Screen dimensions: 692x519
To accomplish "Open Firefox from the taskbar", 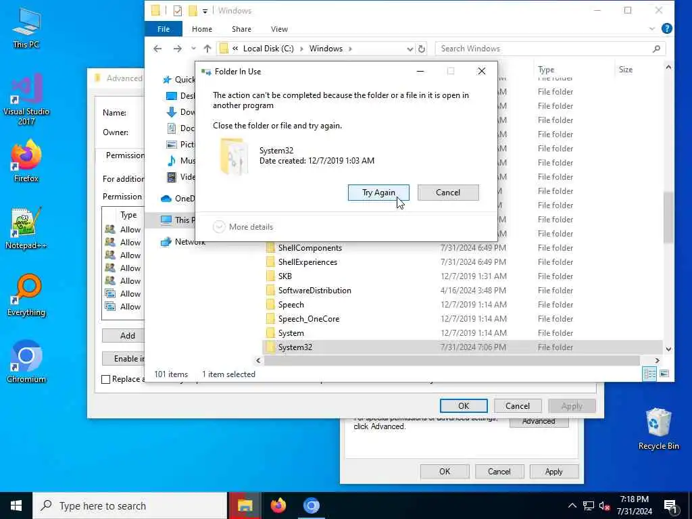I will coord(278,505).
